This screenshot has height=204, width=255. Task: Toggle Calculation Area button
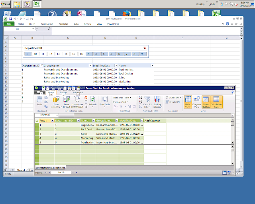point(216,102)
